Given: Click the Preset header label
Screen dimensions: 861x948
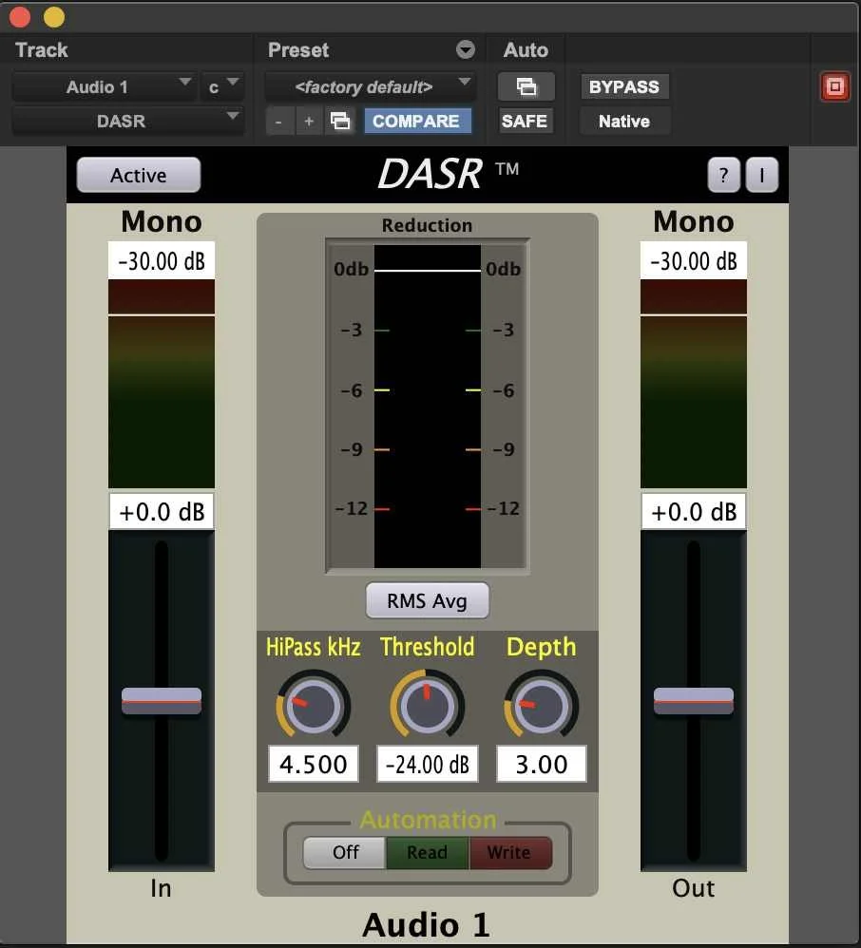Looking at the screenshot, I should [298, 50].
